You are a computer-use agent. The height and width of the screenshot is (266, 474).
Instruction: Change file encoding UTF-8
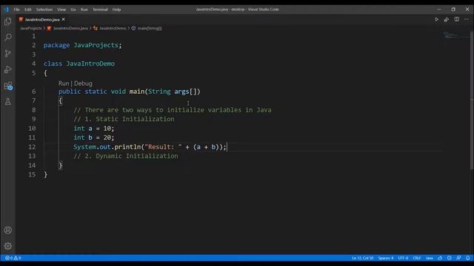click(403, 258)
